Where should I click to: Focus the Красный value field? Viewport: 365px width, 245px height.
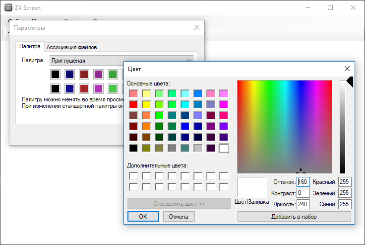(345, 182)
